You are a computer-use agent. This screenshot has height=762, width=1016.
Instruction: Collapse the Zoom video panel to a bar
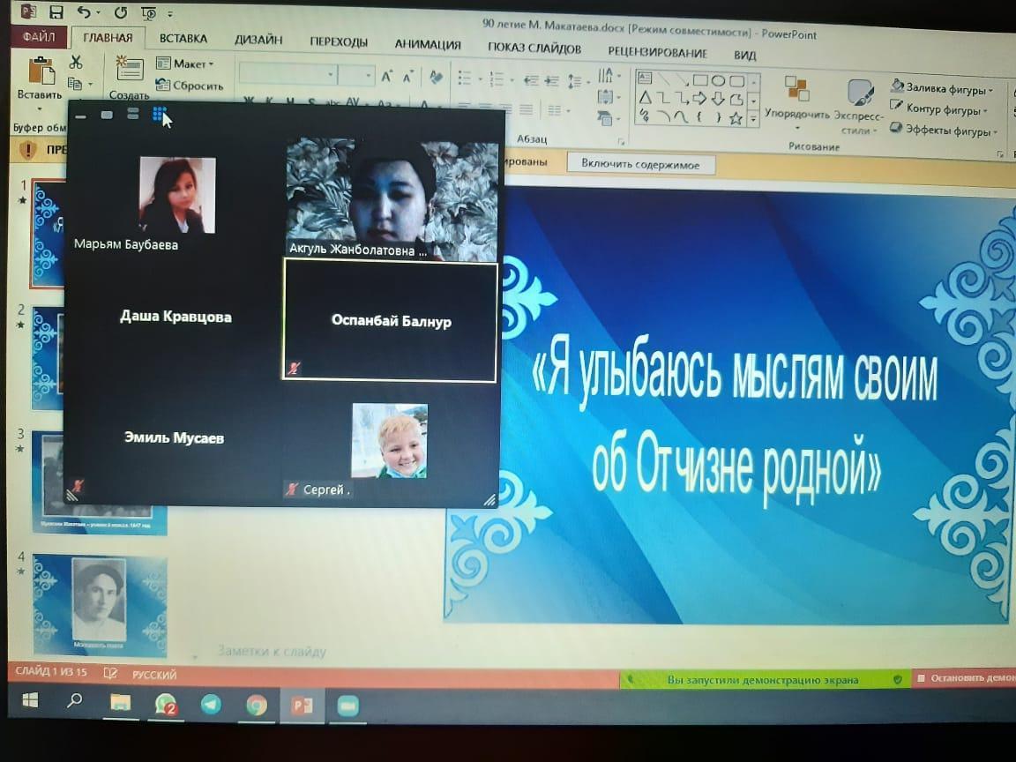(x=81, y=116)
